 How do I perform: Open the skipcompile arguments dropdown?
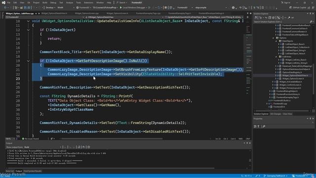tap(211, 7)
